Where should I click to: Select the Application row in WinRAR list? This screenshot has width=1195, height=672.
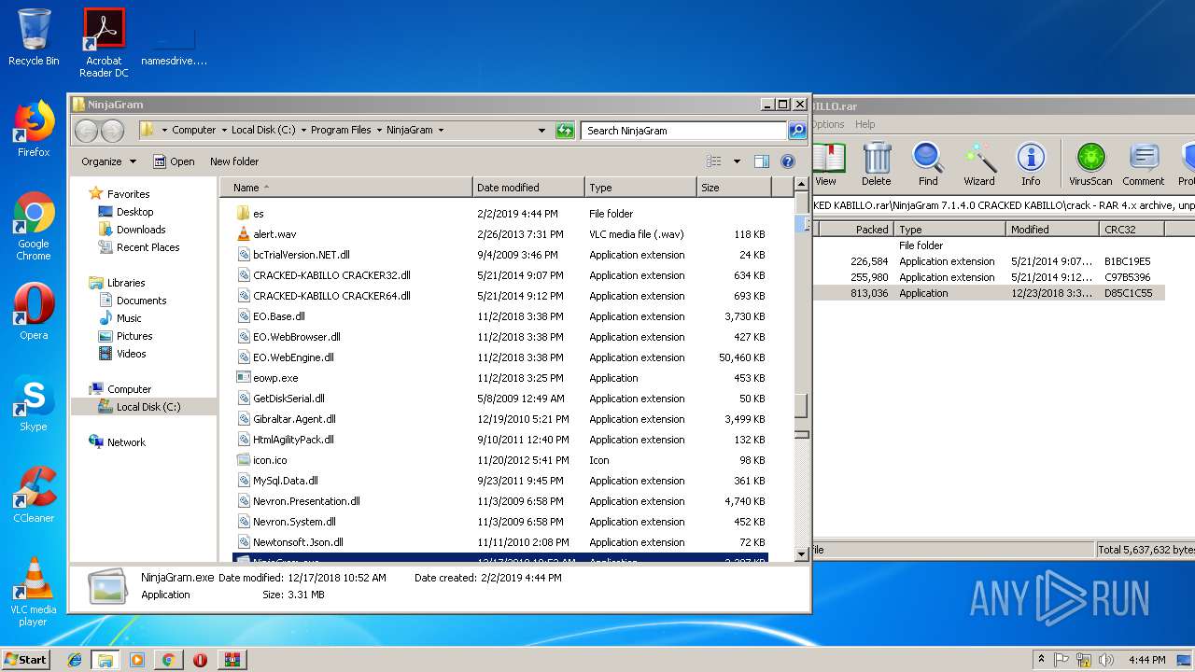[990, 293]
